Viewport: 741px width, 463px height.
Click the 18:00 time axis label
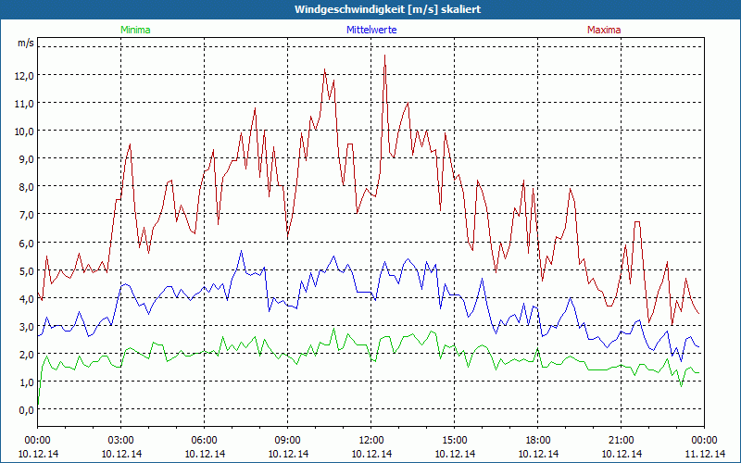pos(538,441)
